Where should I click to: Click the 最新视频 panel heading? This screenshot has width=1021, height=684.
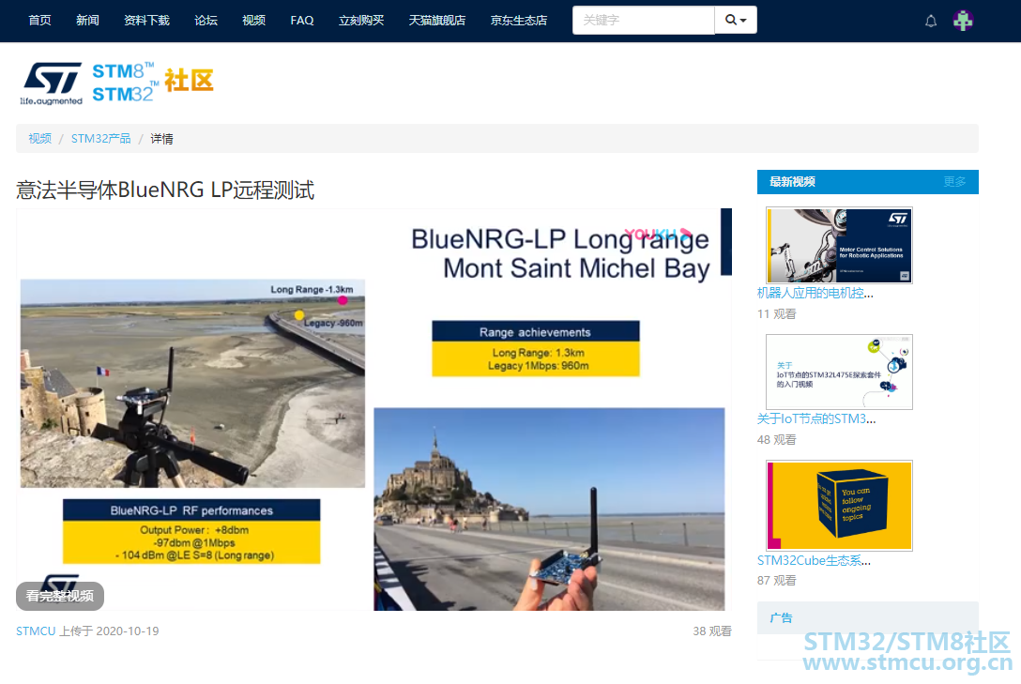pos(792,182)
